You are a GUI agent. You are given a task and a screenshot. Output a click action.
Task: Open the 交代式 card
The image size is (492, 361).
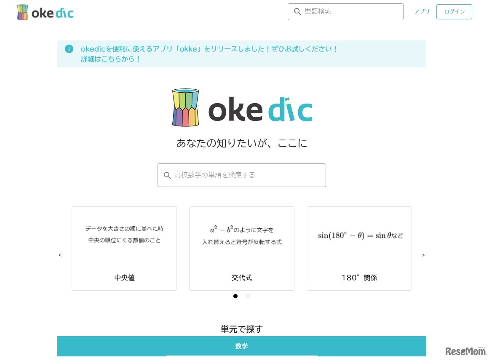(x=242, y=248)
